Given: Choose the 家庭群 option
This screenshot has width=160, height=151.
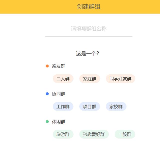Looking at the screenshot, I should [x=89, y=79].
